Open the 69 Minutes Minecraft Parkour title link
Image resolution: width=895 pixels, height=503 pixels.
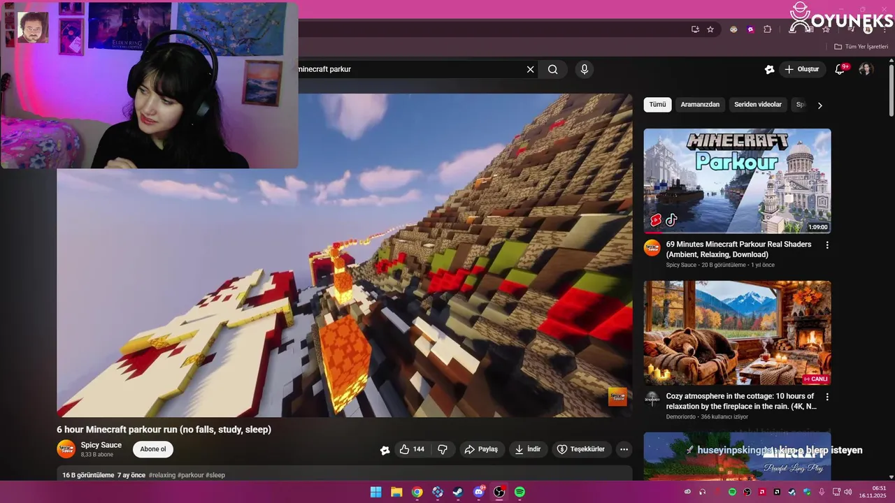pos(739,249)
